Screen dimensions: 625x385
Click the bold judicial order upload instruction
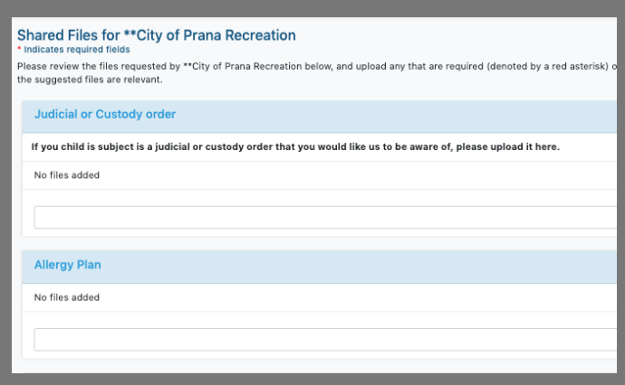pyautogui.click(x=295, y=146)
